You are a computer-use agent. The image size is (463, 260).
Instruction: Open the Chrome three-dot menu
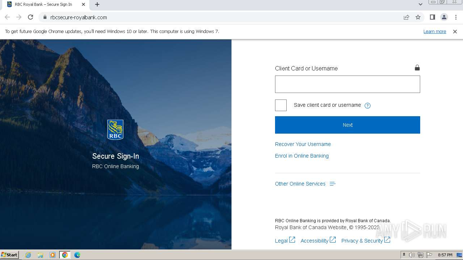click(456, 17)
